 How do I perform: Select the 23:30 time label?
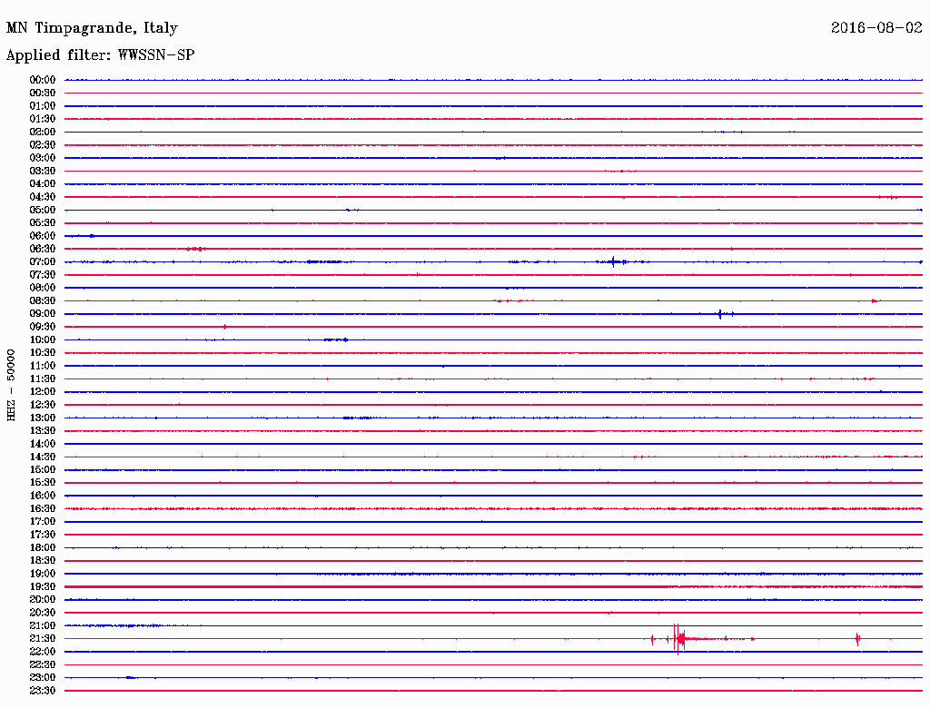click(43, 690)
